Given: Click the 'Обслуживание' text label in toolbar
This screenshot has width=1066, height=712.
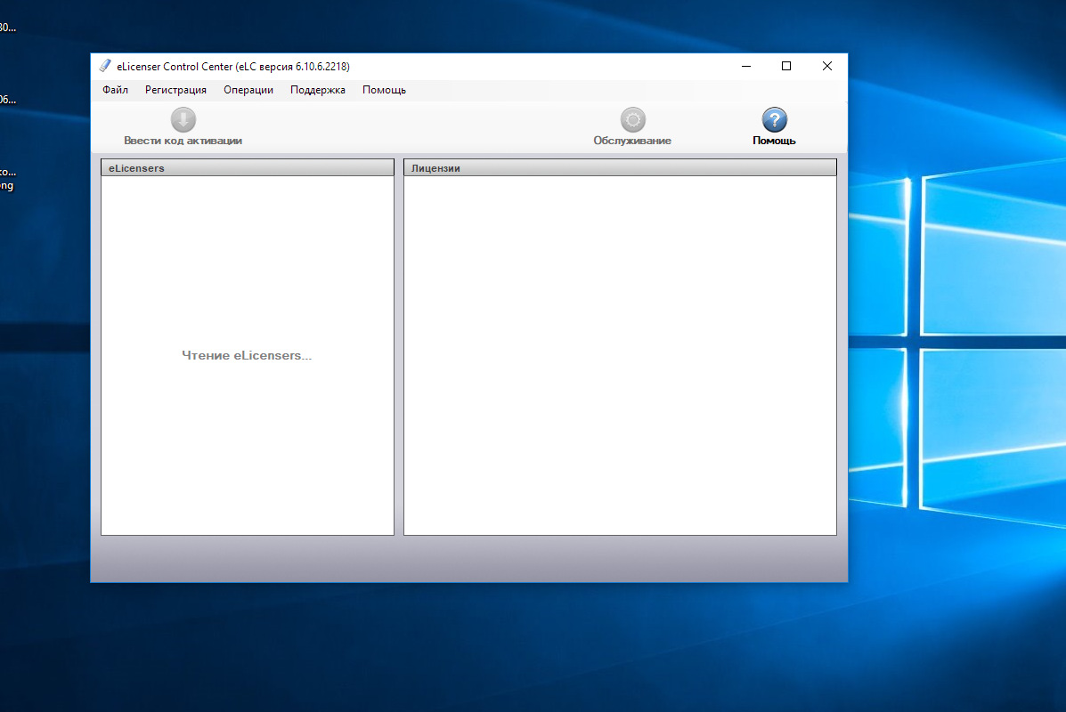Looking at the screenshot, I should pyautogui.click(x=632, y=141).
